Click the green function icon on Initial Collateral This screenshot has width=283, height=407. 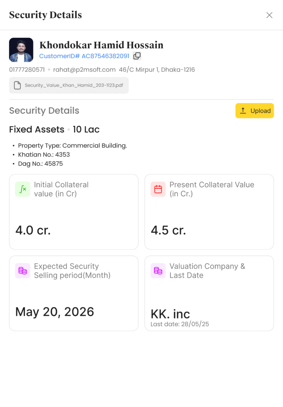click(23, 189)
